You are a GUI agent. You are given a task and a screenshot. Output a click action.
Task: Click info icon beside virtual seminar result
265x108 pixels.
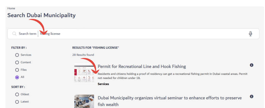coord(252,97)
